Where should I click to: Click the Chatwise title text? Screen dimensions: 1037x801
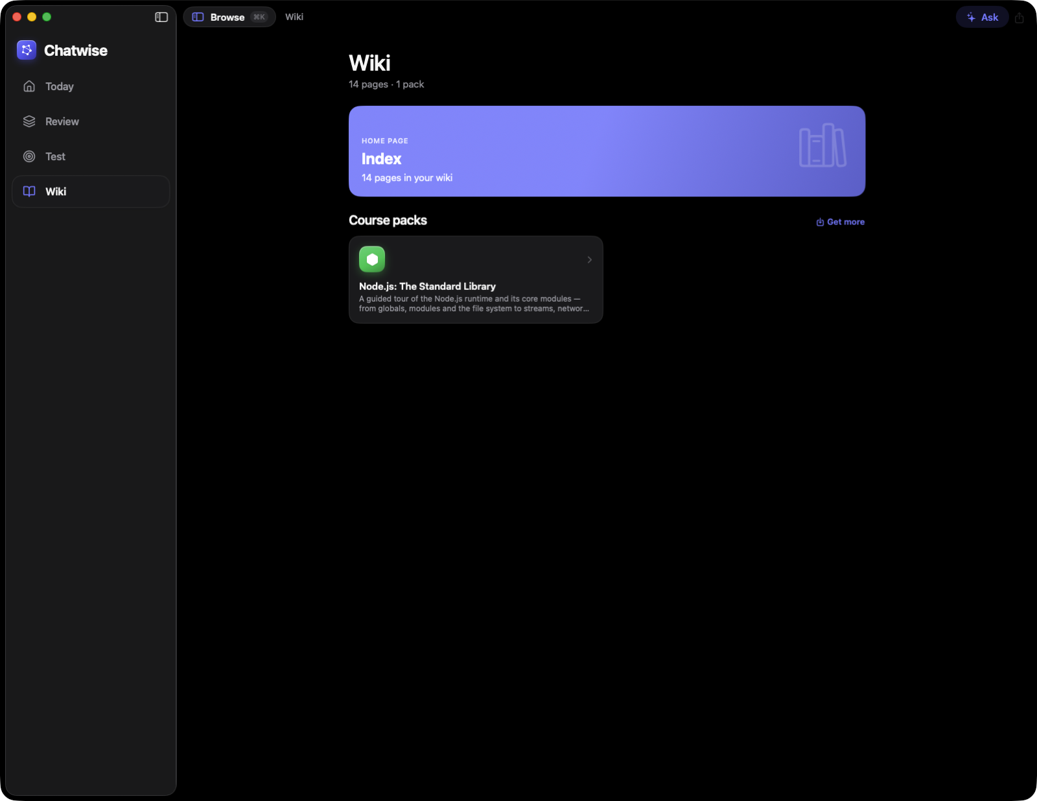76,51
